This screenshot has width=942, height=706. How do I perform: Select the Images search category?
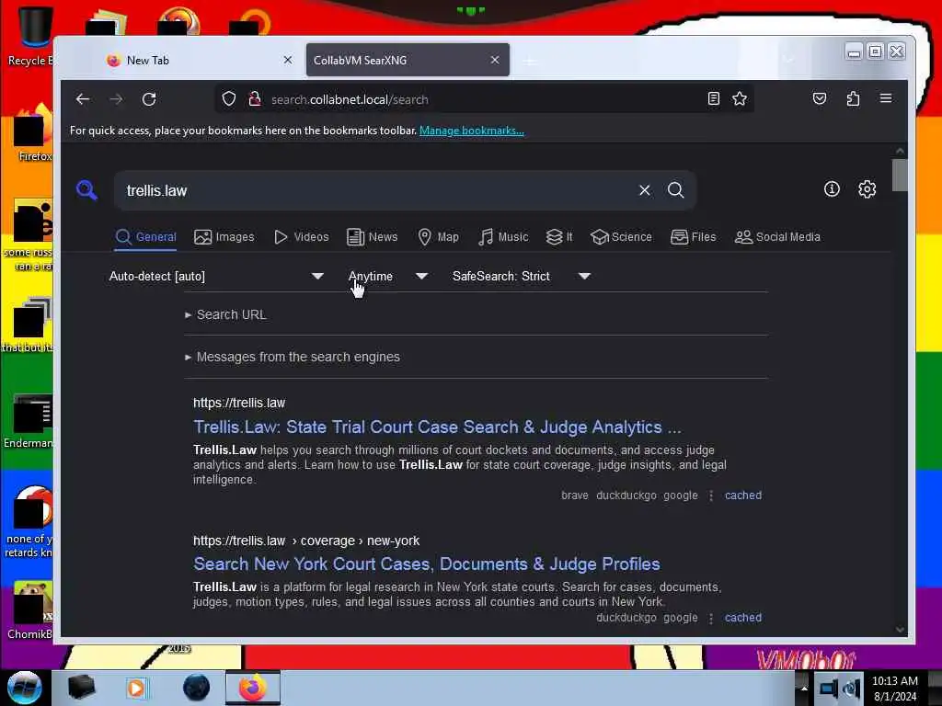[x=224, y=237]
